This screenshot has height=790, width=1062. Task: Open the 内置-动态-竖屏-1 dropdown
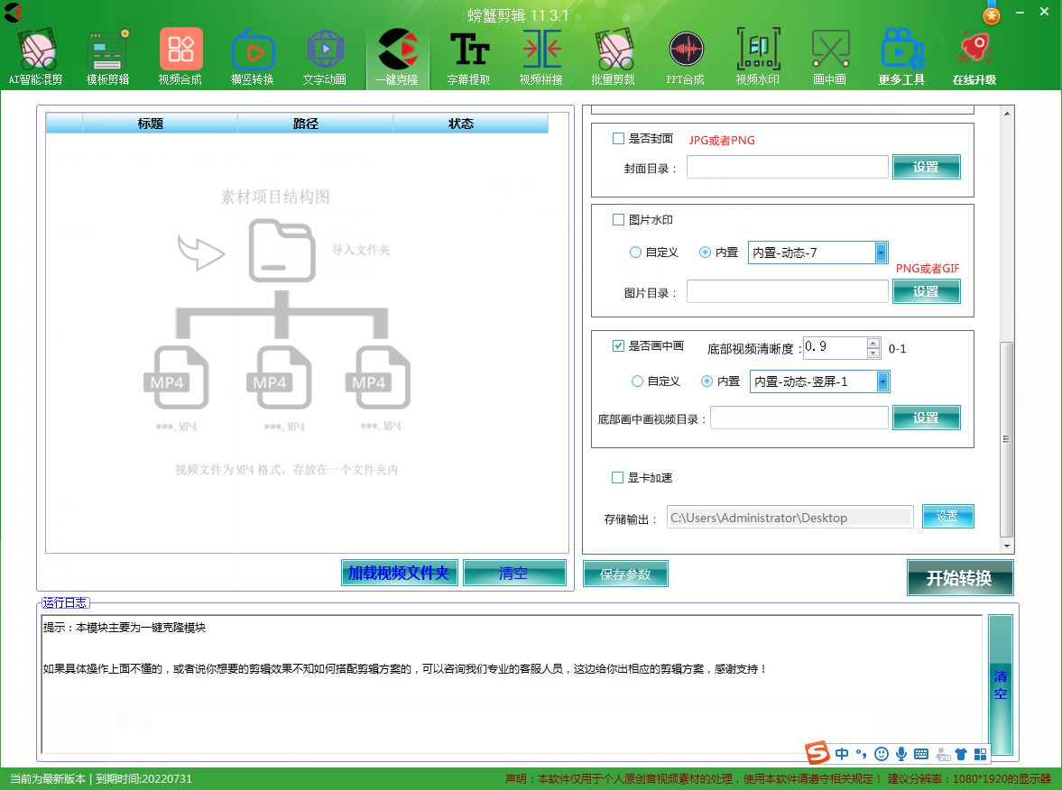click(x=883, y=382)
